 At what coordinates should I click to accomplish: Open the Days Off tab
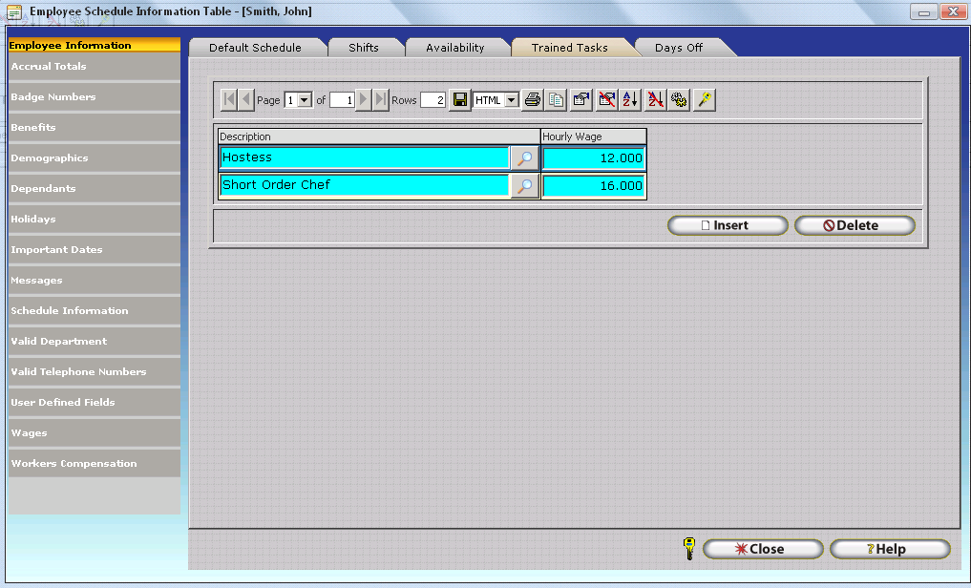(679, 48)
